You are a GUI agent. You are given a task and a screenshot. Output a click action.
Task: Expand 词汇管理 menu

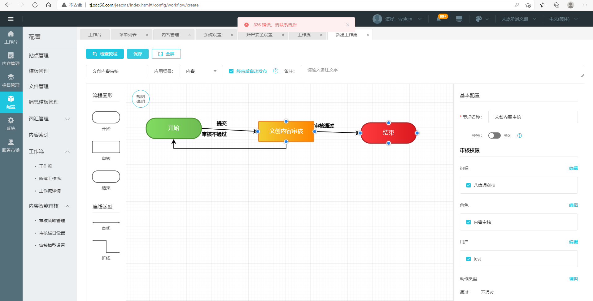coord(50,119)
